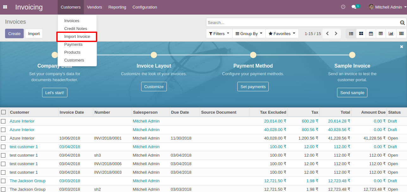Check the sh3 invoice row
This screenshot has height=192, width=407.
click(x=3, y=155)
